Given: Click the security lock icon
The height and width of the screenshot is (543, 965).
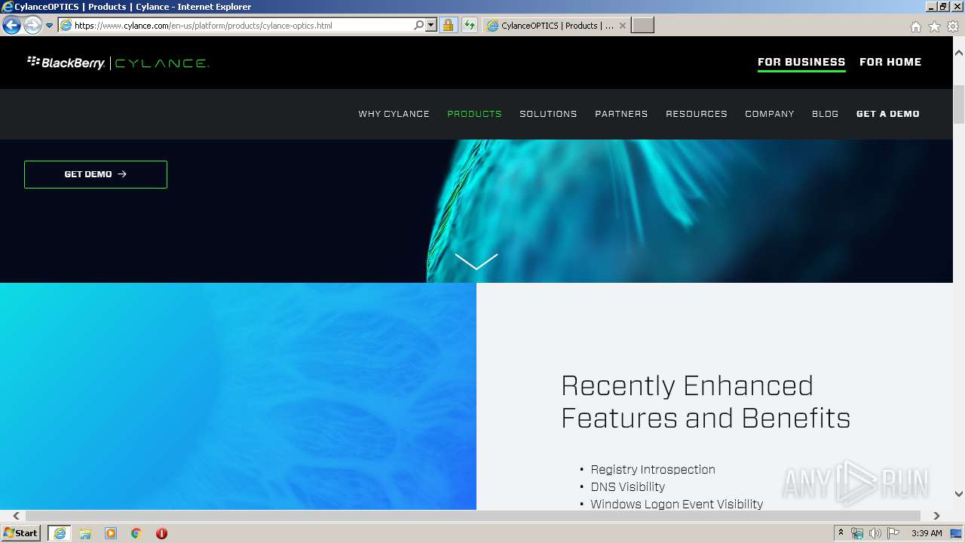Looking at the screenshot, I should click(449, 26).
